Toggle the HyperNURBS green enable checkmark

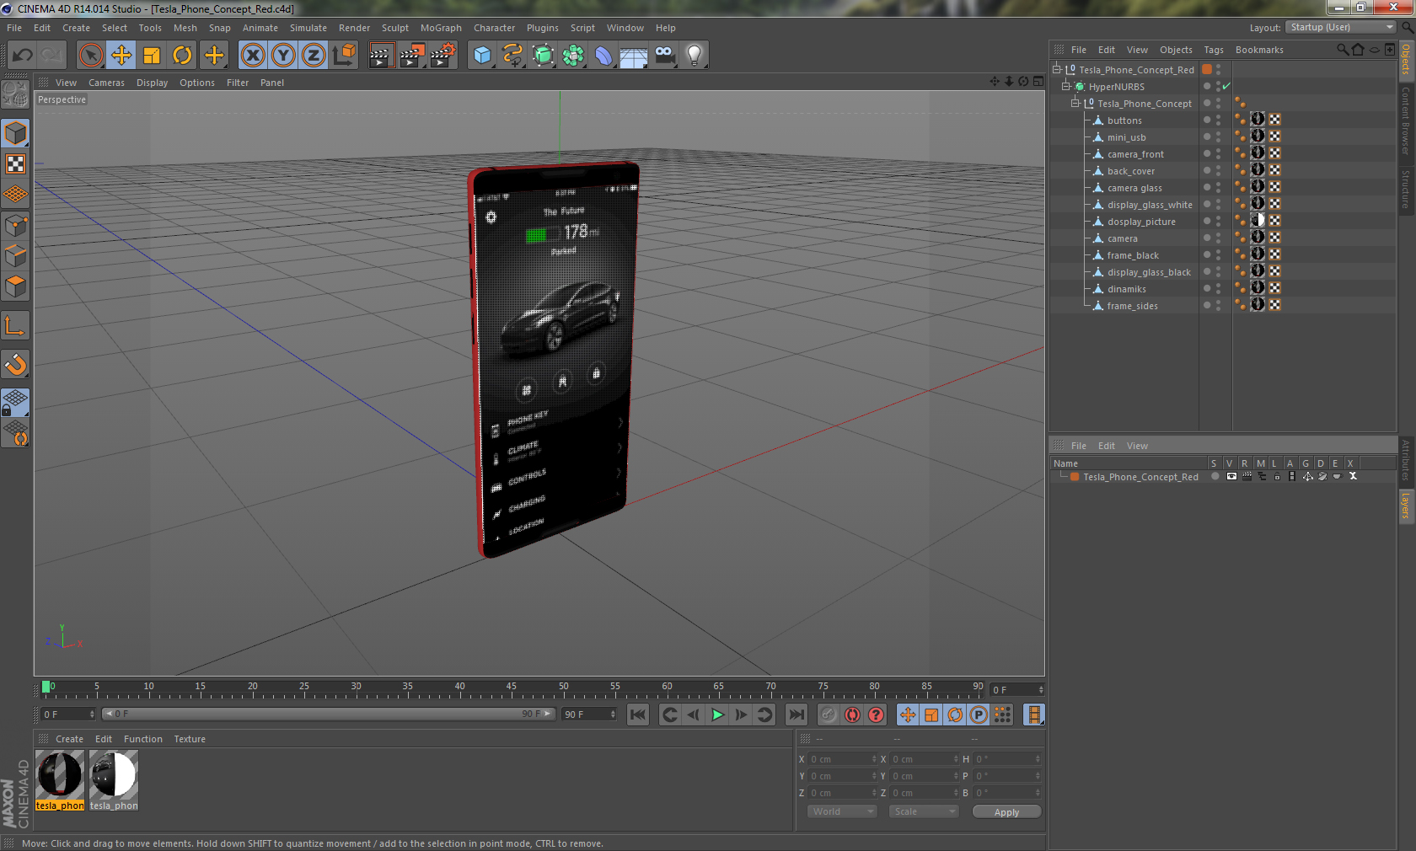(x=1226, y=87)
